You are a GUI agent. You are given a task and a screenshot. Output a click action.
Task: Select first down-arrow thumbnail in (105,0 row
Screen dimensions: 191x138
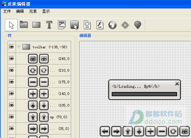point(33,105)
